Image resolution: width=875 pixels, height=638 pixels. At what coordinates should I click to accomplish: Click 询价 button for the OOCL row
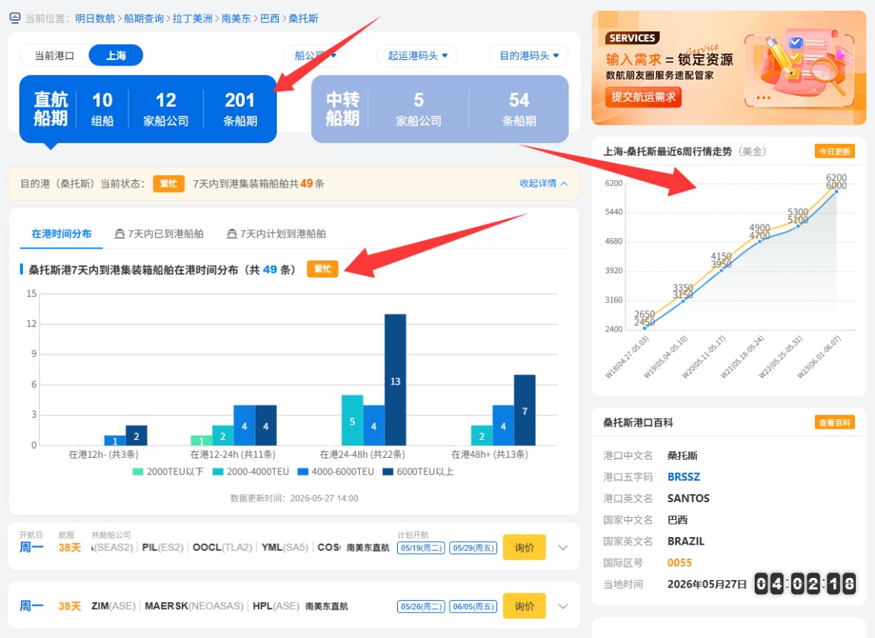[x=524, y=547]
